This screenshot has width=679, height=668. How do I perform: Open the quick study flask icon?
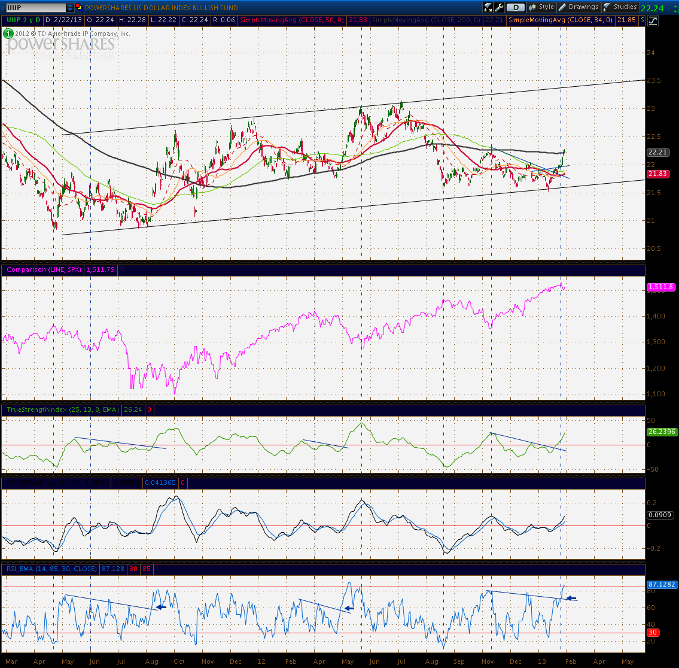tap(488, 7)
